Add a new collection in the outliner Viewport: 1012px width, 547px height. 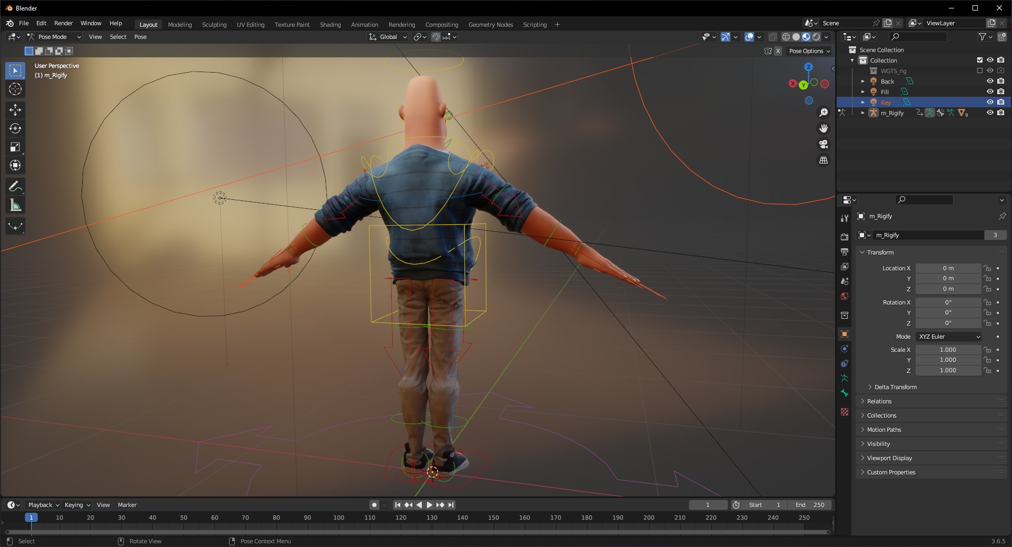click(1001, 37)
